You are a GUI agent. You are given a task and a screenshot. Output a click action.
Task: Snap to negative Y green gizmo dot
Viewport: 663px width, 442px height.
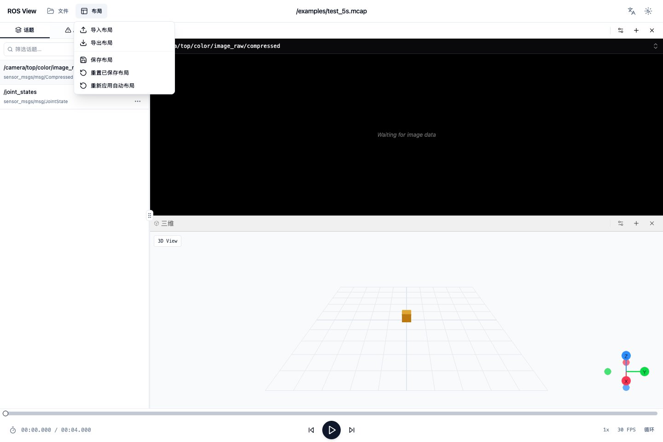click(608, 372)
